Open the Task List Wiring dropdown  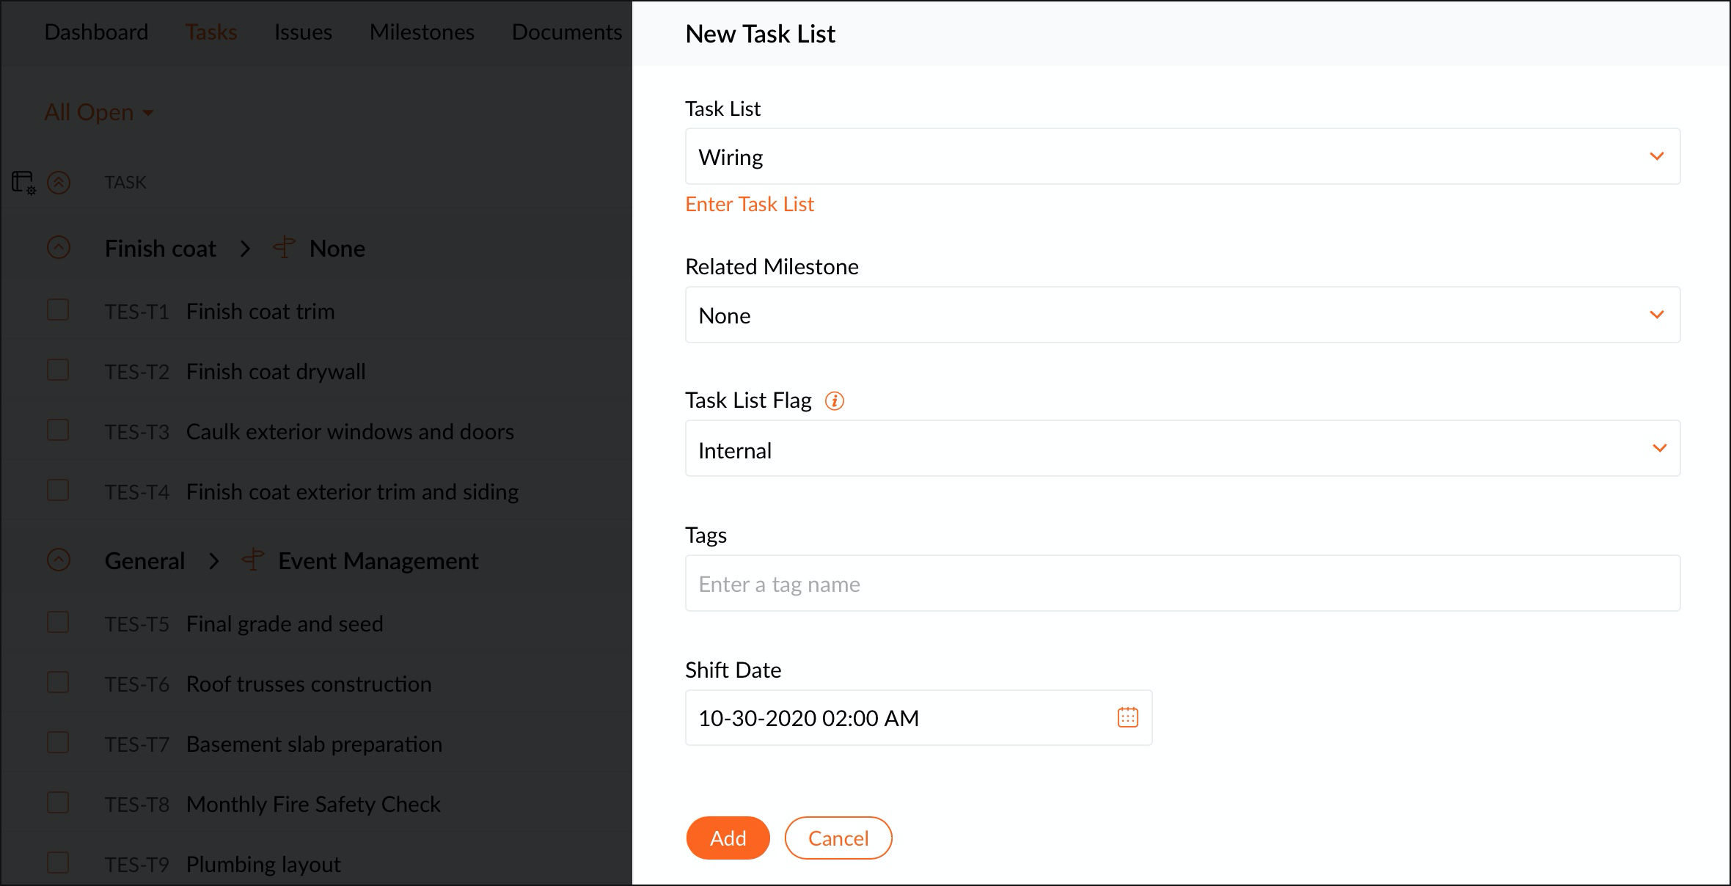coord(1182,157)
